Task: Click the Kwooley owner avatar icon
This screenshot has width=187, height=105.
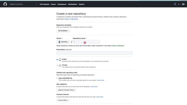Action: tap(59, 42)
